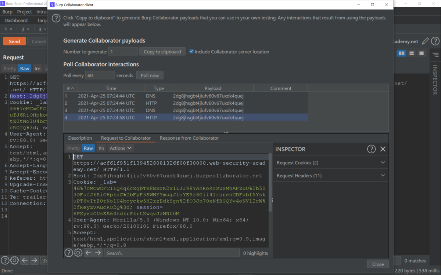The height and width of the screenshot is (275, 441).
Task: Click divider handle between request and Inspector
Action: [x=272, y=200]
